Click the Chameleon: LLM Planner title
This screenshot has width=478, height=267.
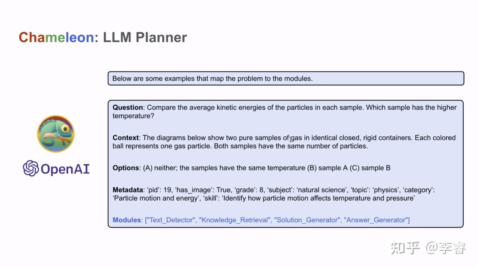pos(103,37)
